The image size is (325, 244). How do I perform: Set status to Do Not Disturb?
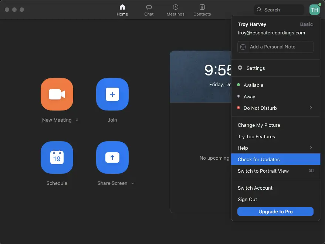[260, 108]
